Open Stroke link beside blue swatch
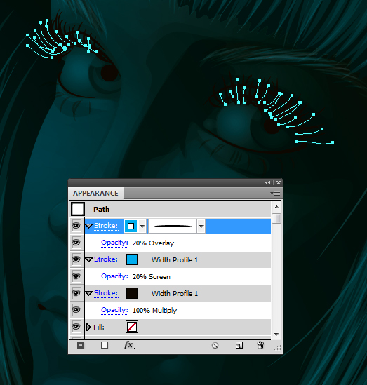Image resolution: width=367 pixels, height=385 pixels. click(106, 259)
